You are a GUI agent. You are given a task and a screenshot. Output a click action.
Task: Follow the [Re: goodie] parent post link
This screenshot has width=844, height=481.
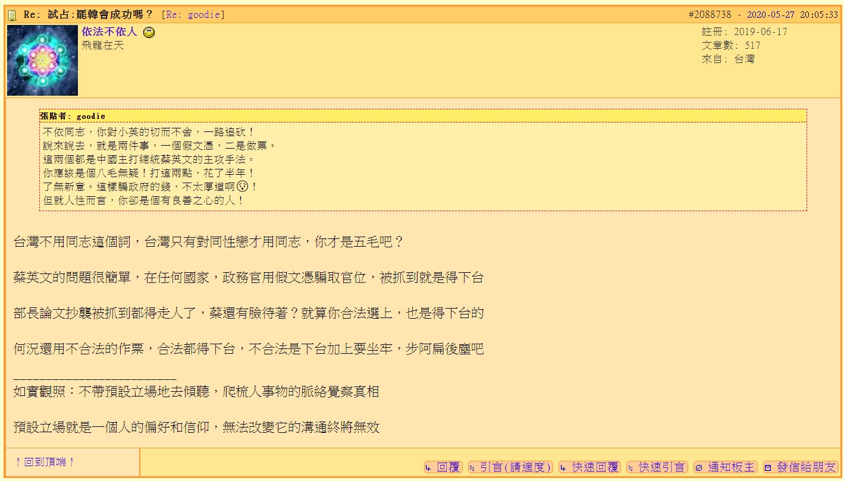tap(193, 15)
